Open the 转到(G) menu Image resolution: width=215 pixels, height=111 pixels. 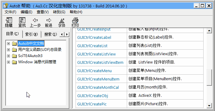(x=59, y=12)
